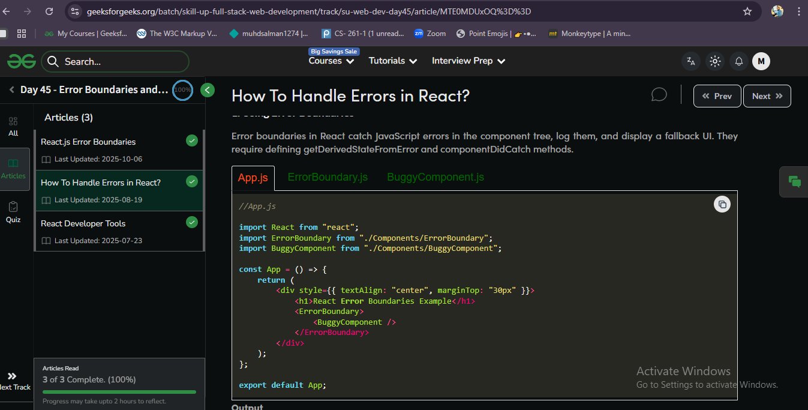Bookmark this page with star icon

click(747, 11)
